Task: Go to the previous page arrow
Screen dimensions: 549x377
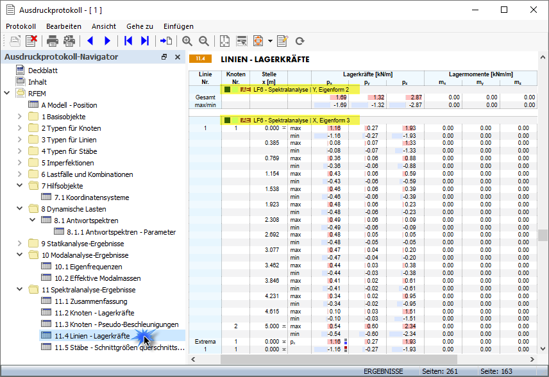Action: pos(90,41)
